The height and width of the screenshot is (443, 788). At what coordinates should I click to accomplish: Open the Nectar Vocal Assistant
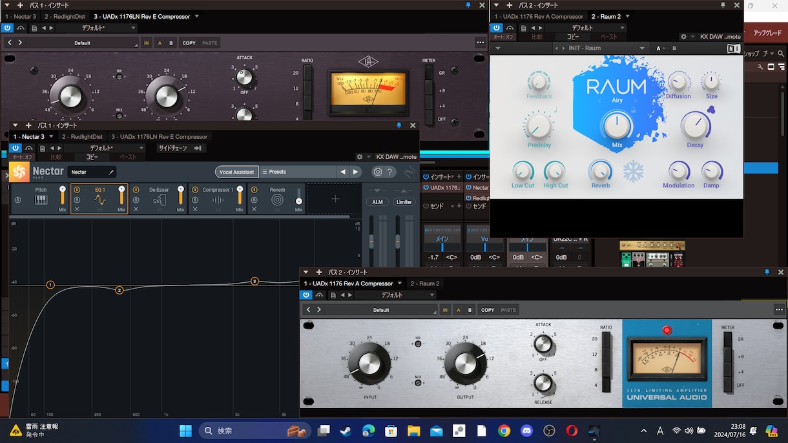pos(236,172)
